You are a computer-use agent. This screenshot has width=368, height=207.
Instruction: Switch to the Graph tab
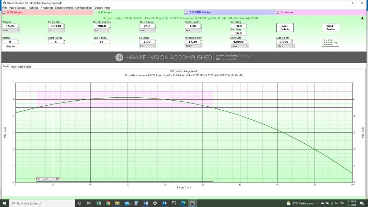tap(6, 66)
